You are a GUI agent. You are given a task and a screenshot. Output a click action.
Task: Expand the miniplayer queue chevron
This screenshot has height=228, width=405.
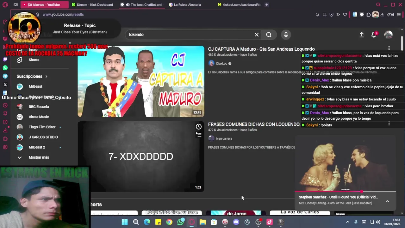pos(387,201)
